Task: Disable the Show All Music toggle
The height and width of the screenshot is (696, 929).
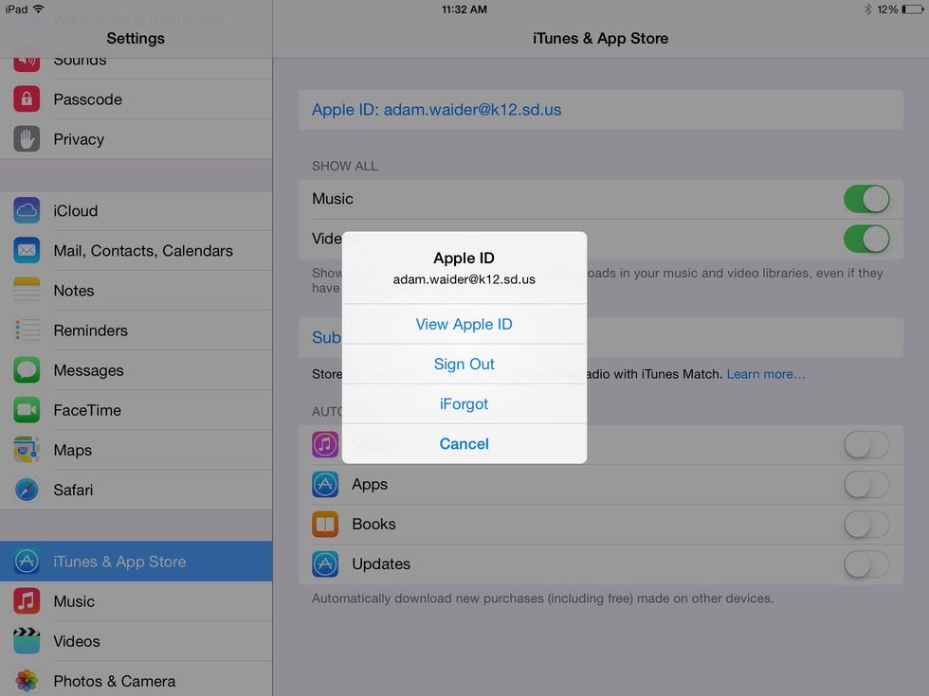Action: (866, 199)
